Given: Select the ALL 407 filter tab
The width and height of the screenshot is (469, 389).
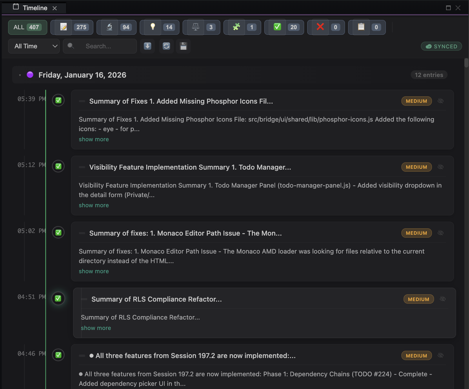Looking at the screenshot, I should [28, 27].
